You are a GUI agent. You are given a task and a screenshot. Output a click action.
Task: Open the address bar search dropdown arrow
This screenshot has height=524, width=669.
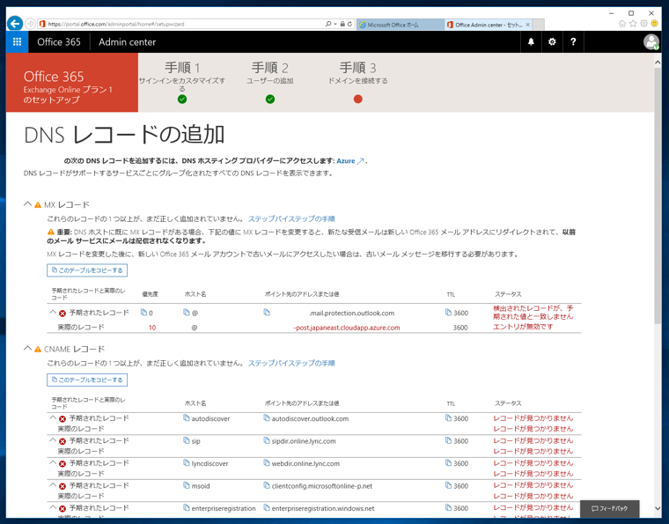(335, 25)
